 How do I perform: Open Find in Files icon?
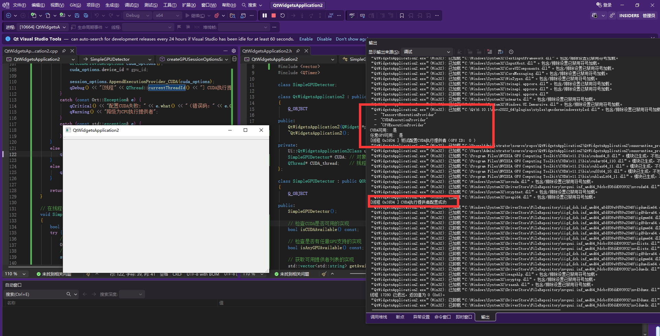(233, 15)
